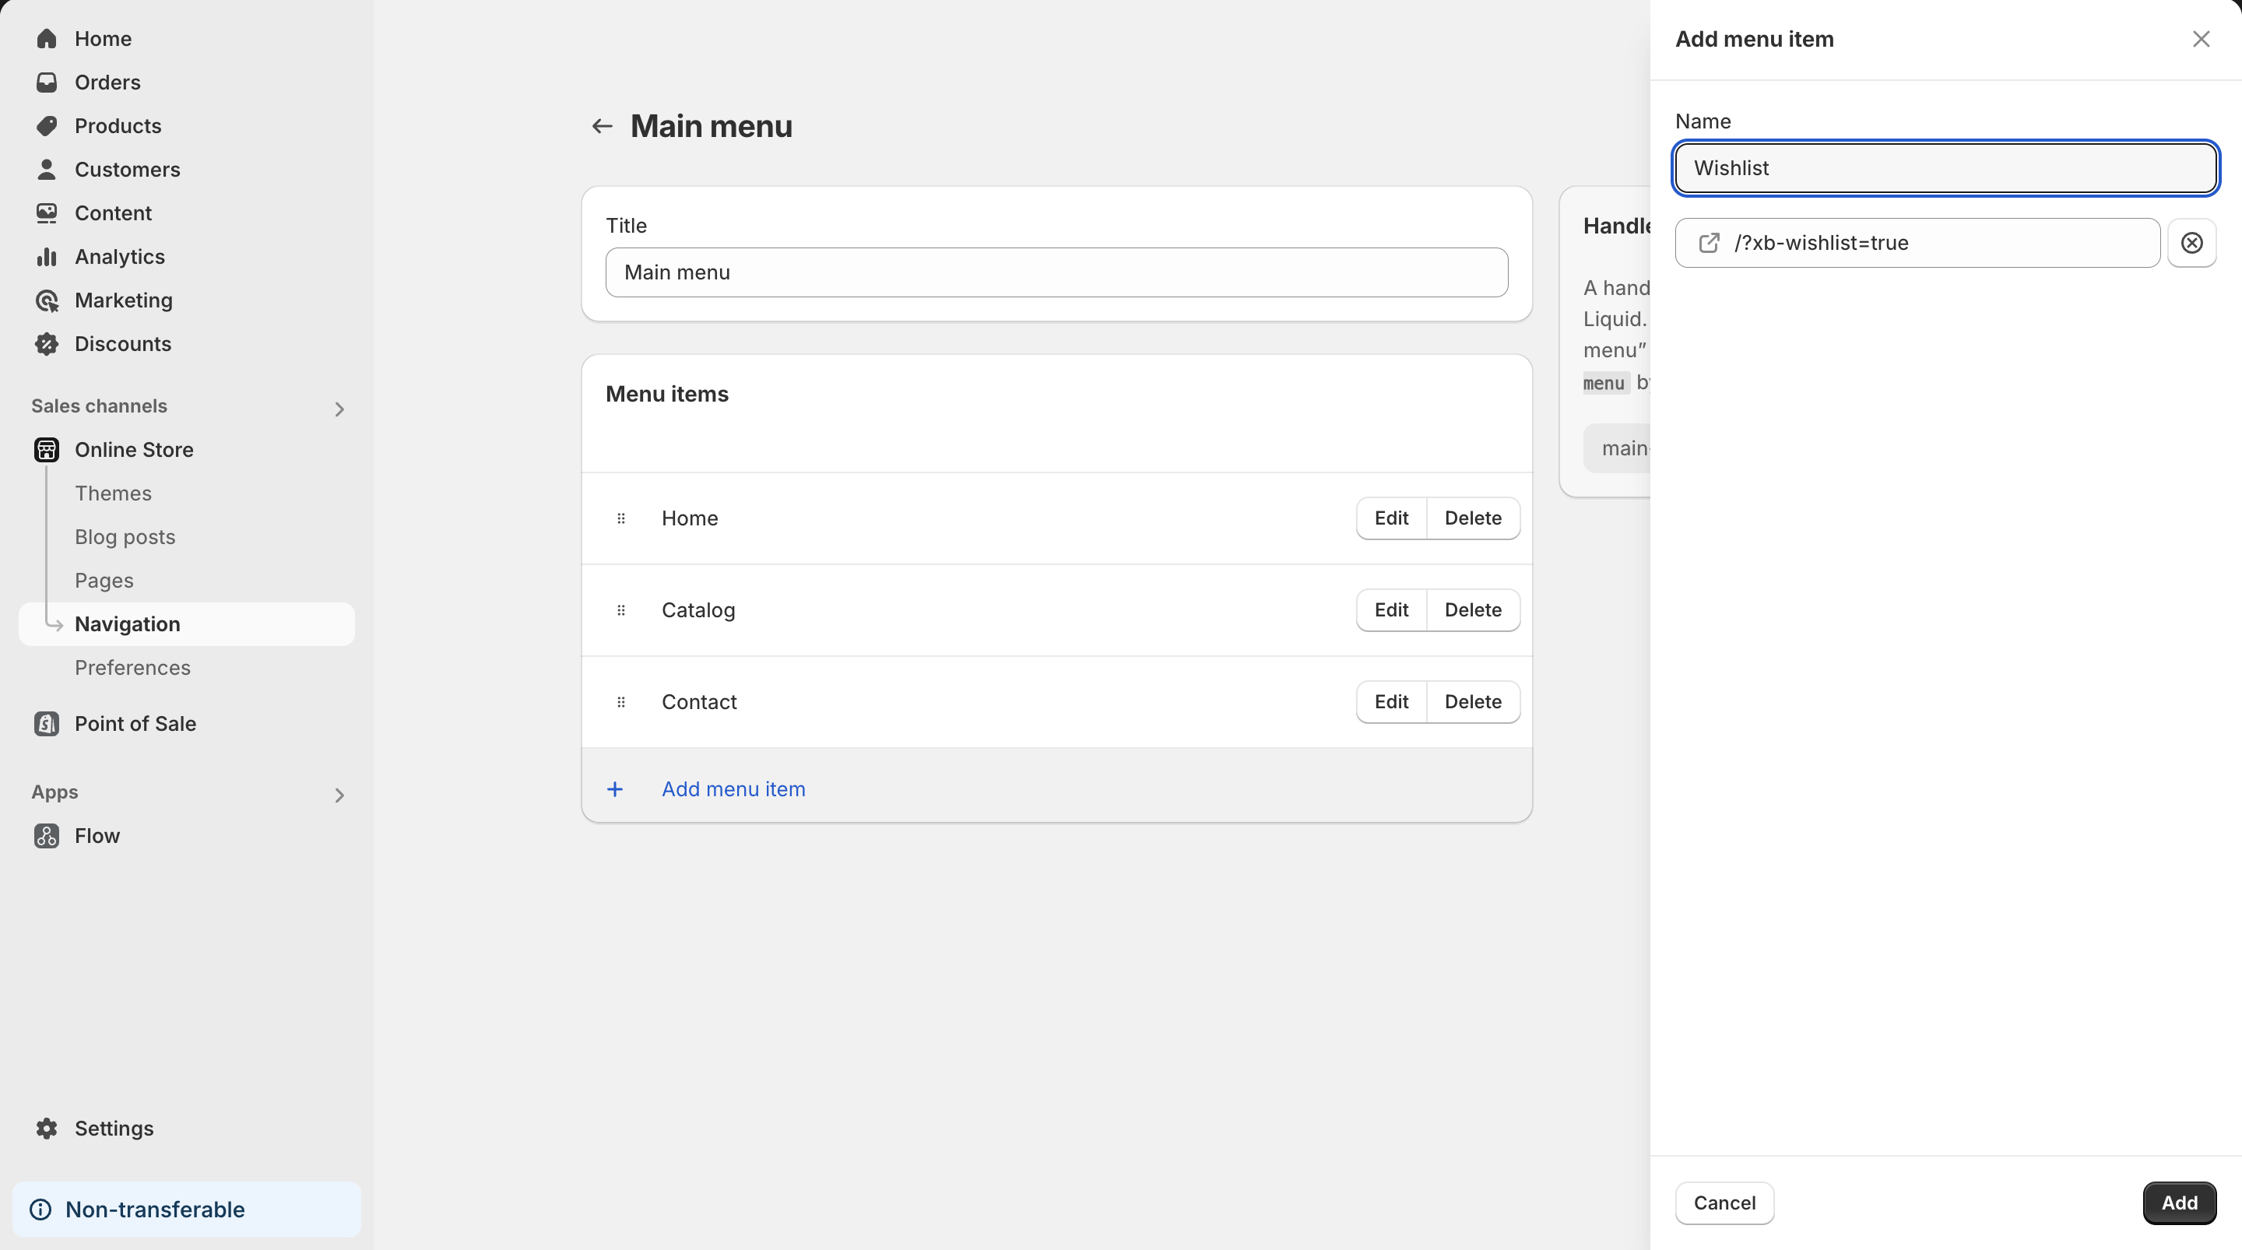The image size is (2242, 1250).
Task: Click the Analytics bar chart icon
Action: 46,256
